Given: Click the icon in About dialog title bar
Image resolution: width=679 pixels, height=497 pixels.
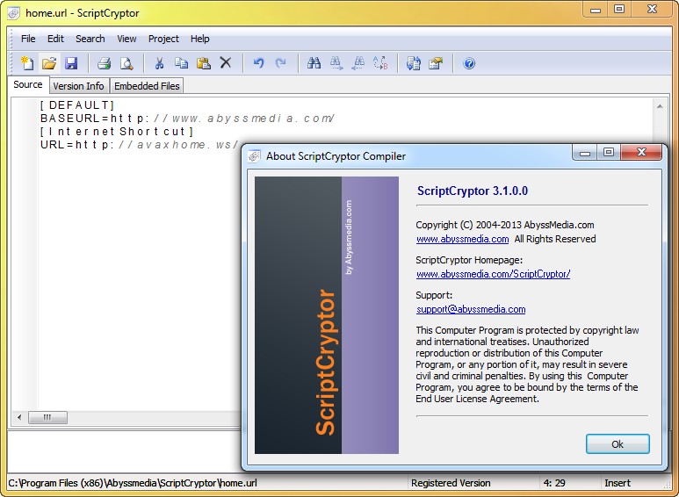Looking at the screenshot, I should click(254, 155).
